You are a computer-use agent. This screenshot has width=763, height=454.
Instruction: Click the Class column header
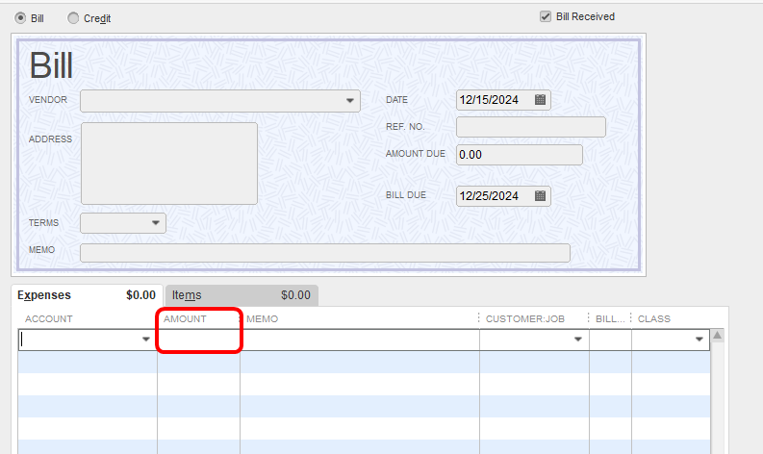(x=654, y=318)
